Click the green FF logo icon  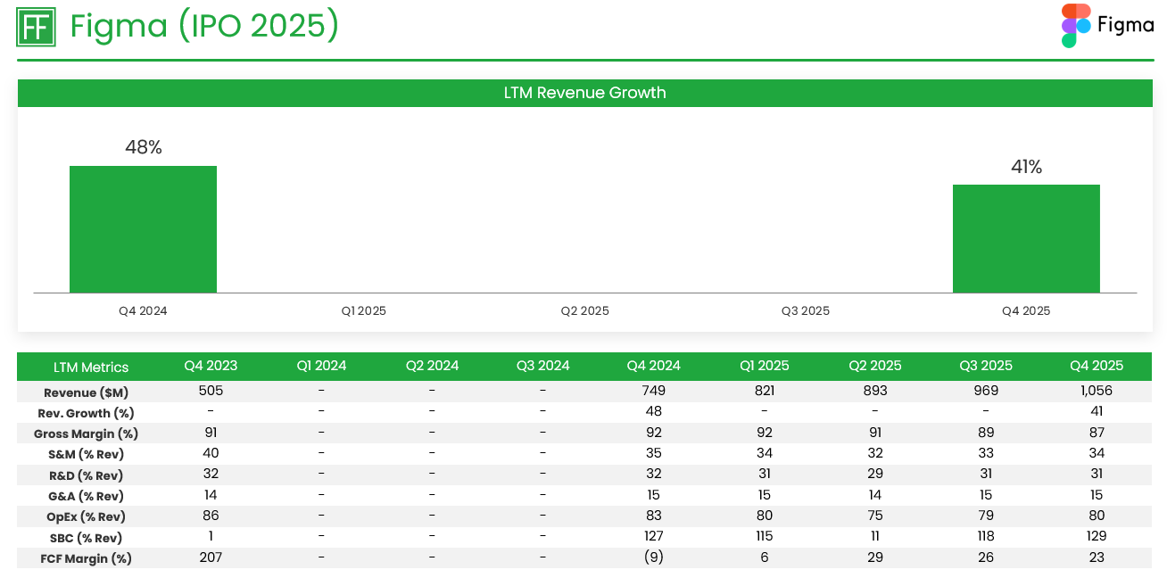click(x=37, y=27)
